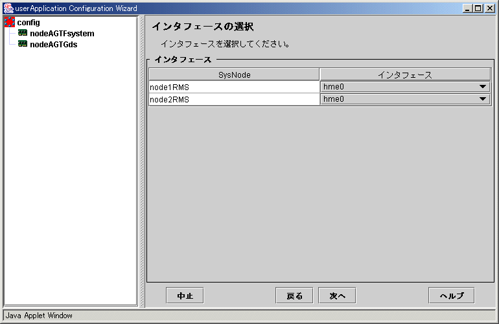This screenshot has width=499, height=324.
Task: Click the node2RMS cell
Action: click(x=234, y=99)
